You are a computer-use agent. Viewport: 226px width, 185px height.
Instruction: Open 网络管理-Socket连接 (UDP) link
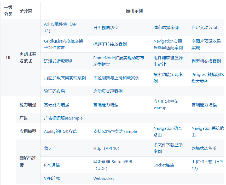(x=113, y=165)
